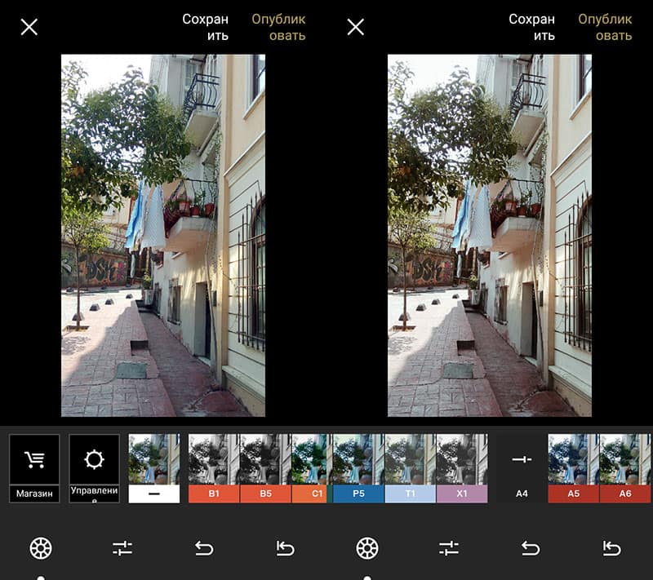This screenshot has width=653, height=580.
Task: Open filter presets wheel in left panel
Action: click(41, 548)
